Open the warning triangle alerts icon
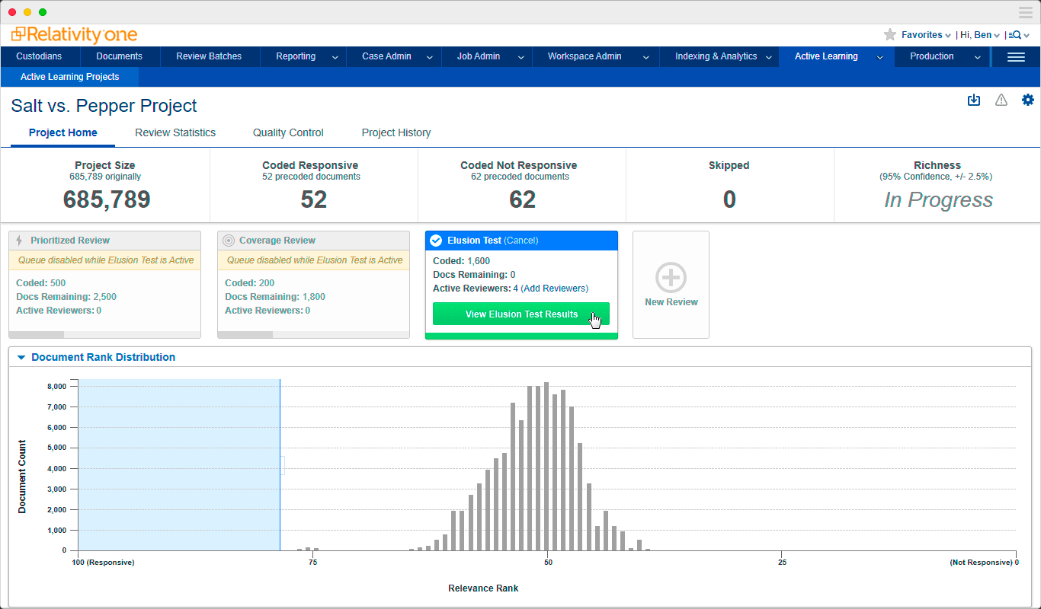 pos(1001,100)
